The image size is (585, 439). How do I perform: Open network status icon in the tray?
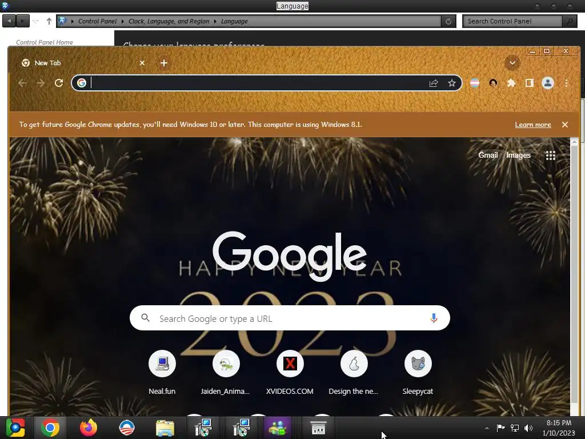[x=515, y=428]
